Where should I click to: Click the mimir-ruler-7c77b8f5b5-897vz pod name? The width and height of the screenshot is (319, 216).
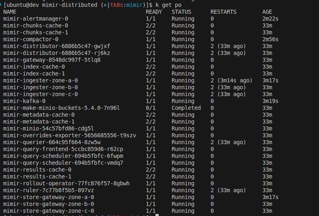tap(49, 190)
